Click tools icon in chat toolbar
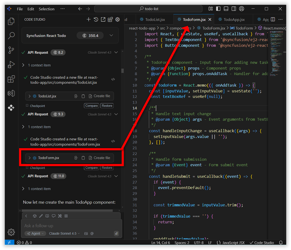Viewport: 291px width, 250px height. pos(60,216)
